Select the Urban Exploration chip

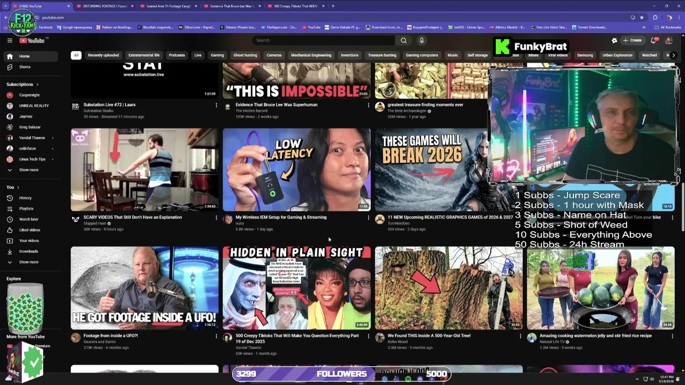(x=617, y=55)
